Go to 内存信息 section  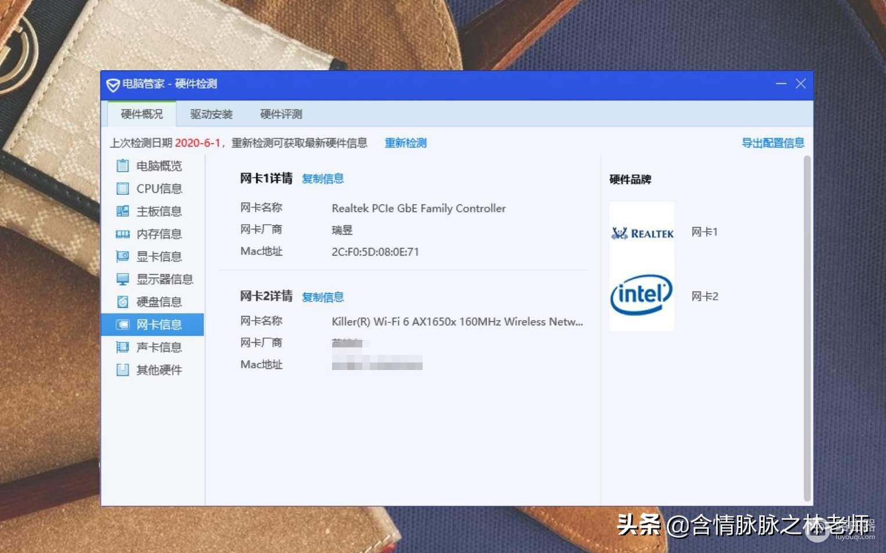click(x=153, y=234)
